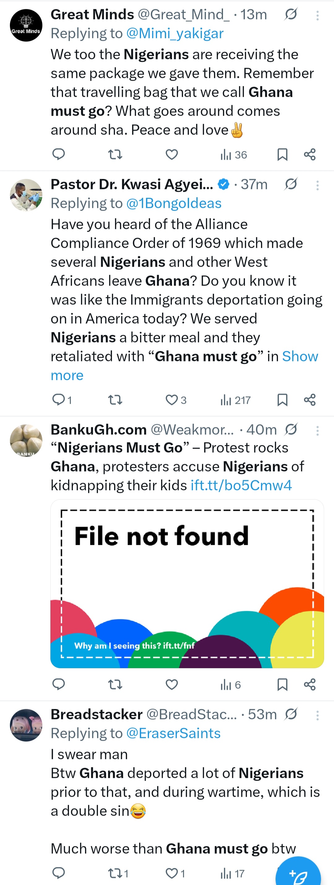Viewport: 334px width, 885px height.
Task: Bookmark Pastor Dr. Kwasi Agyei's tweet
Action: (282, 400)
